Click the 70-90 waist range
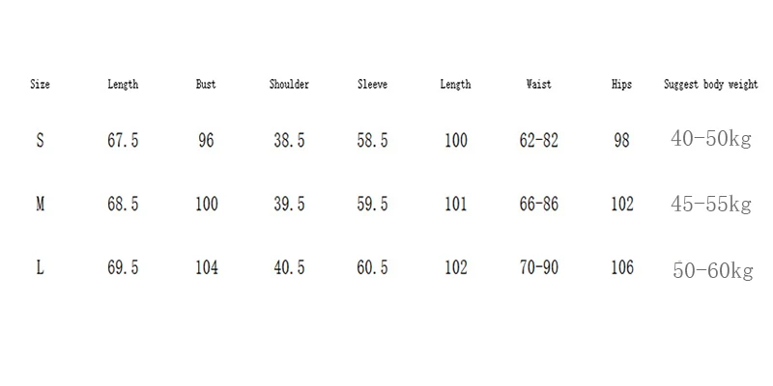Screen dimensions: 773x386 538,268
